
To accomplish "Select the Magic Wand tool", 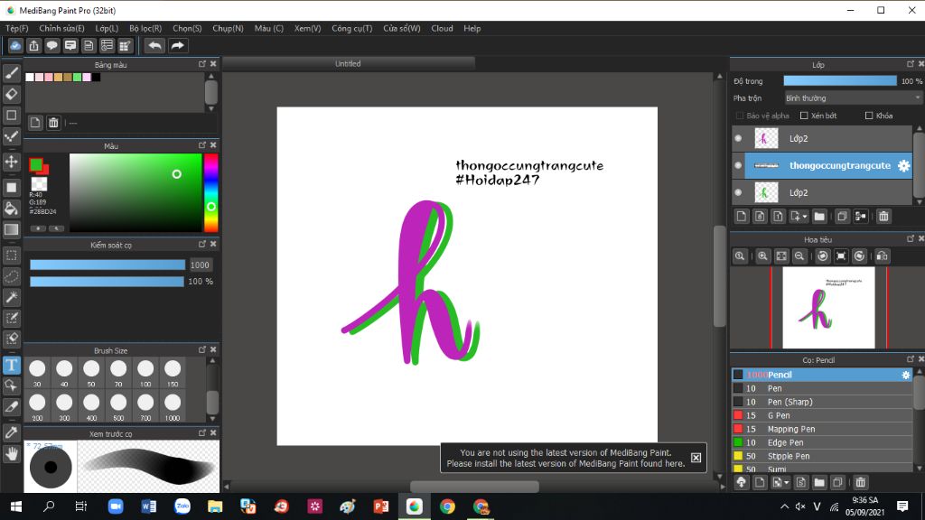I will (11, 297).
